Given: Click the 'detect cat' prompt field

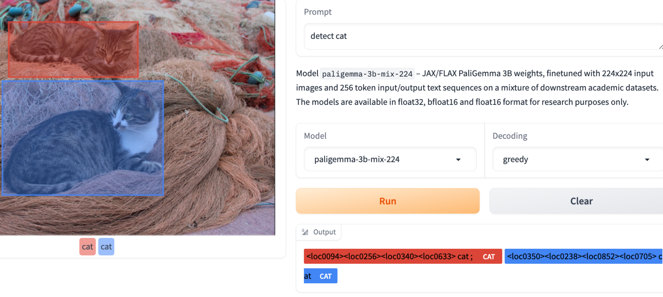Looking at the screenshot, I should click(x=484, y=36).
